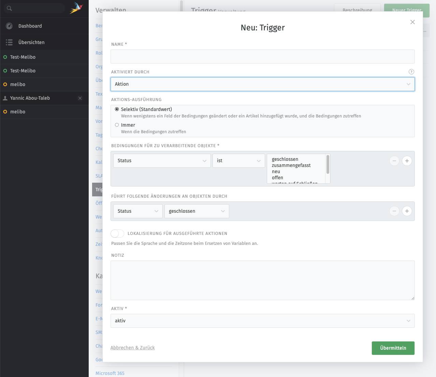Click the help icon beside Aktiviert durch
The width and height of the screenshot is (436, 377).
point(411,72)
